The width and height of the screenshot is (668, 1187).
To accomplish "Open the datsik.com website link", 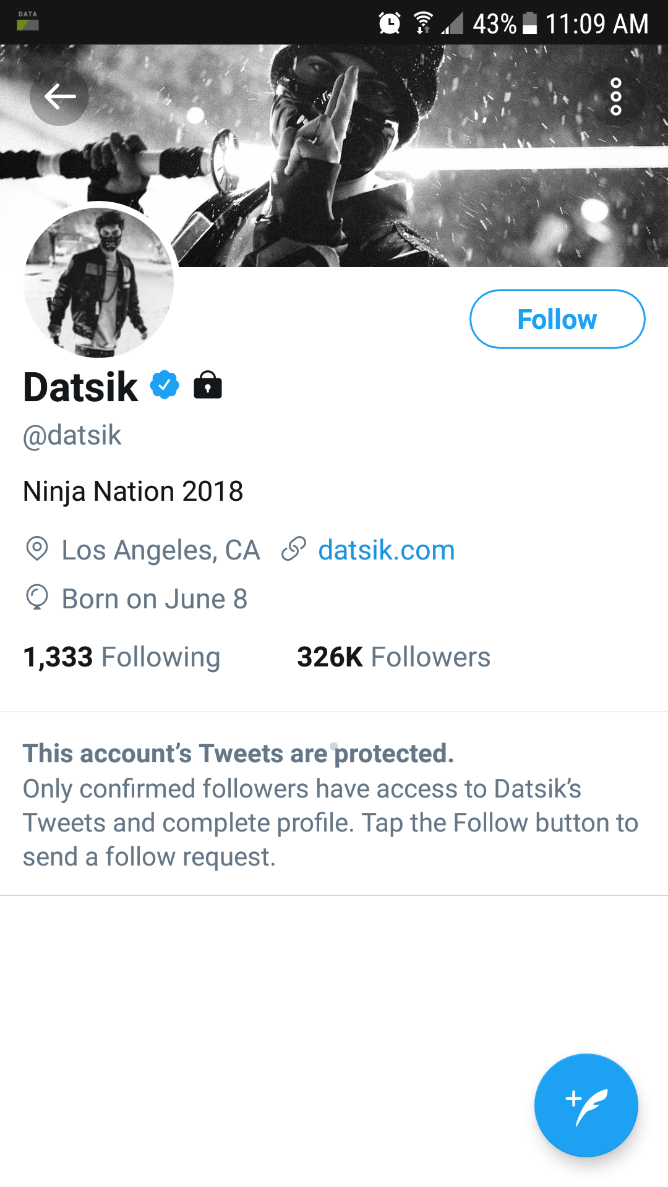I will 387,550.
